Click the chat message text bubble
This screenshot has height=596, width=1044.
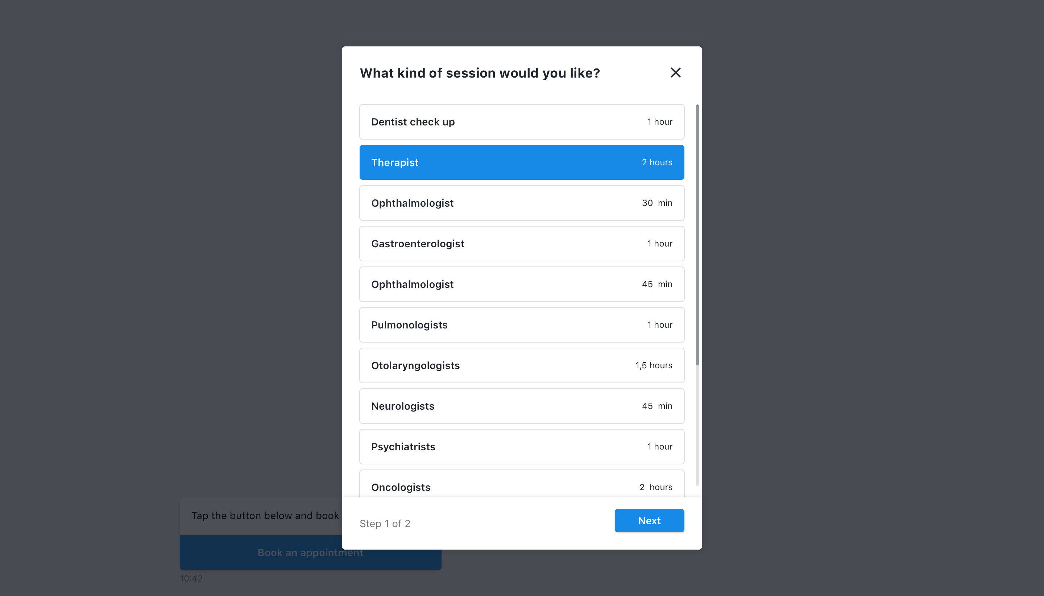click(x=261, y=516)
